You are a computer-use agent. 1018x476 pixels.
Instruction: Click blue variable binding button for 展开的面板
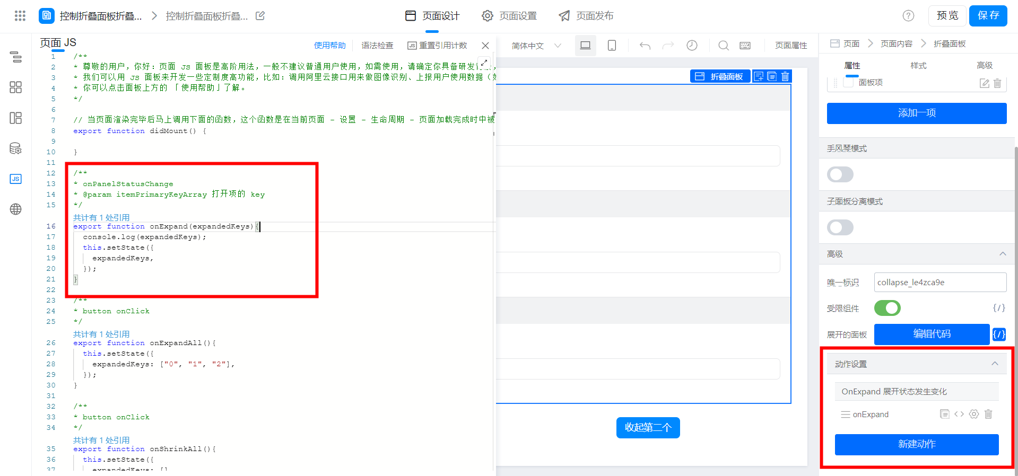coord(999,334)
